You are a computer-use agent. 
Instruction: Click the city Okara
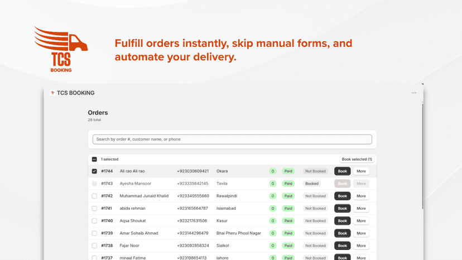222,171
